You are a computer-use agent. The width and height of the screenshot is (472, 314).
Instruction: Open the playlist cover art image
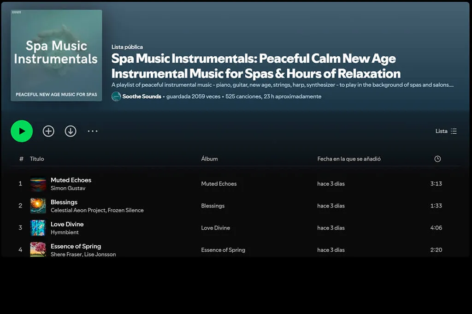pos(56,55)
